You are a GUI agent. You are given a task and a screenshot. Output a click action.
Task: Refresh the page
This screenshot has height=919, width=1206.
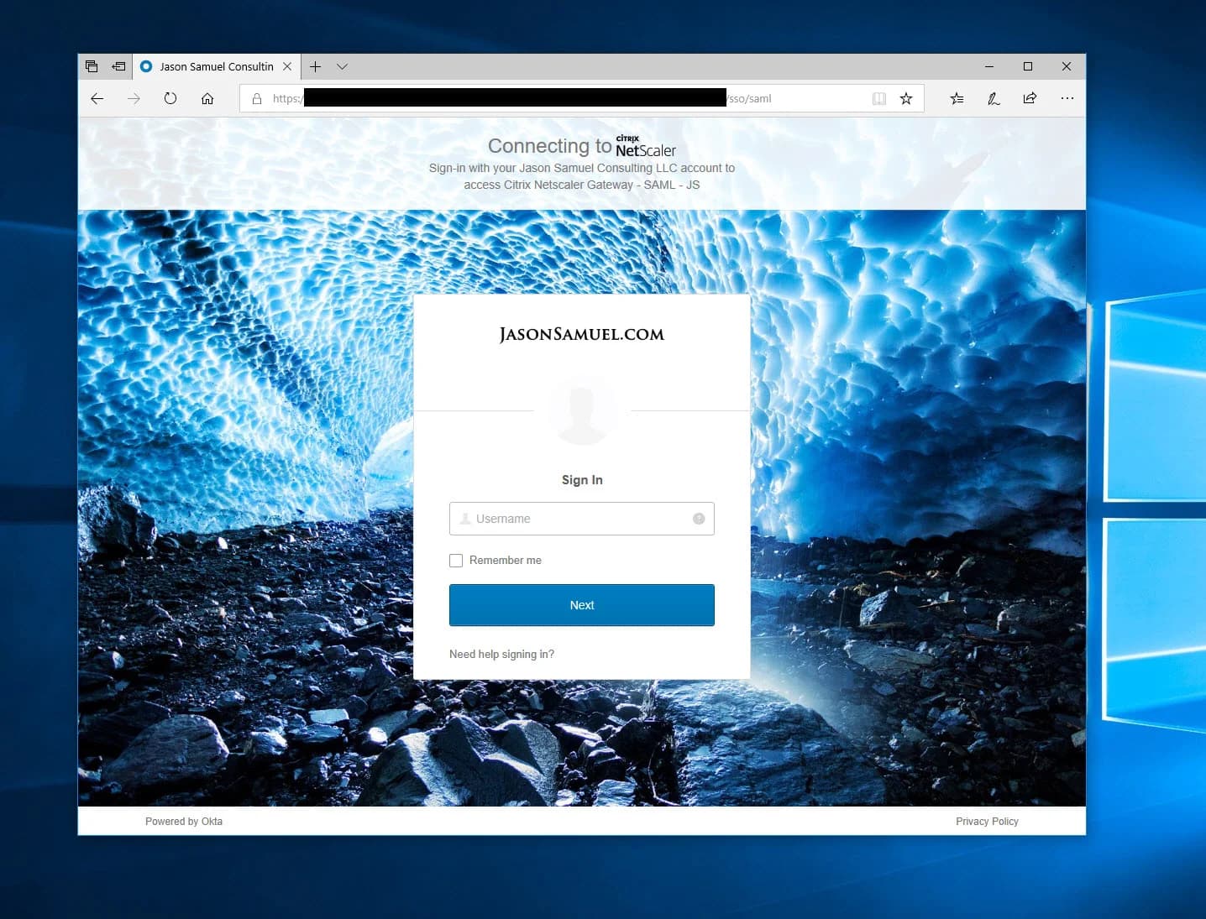click(x=170, y=98)
